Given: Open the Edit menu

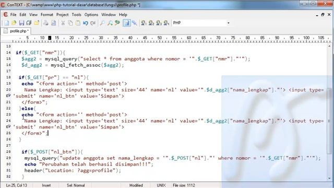Looking at the screenshot, I should click(23, 15).
